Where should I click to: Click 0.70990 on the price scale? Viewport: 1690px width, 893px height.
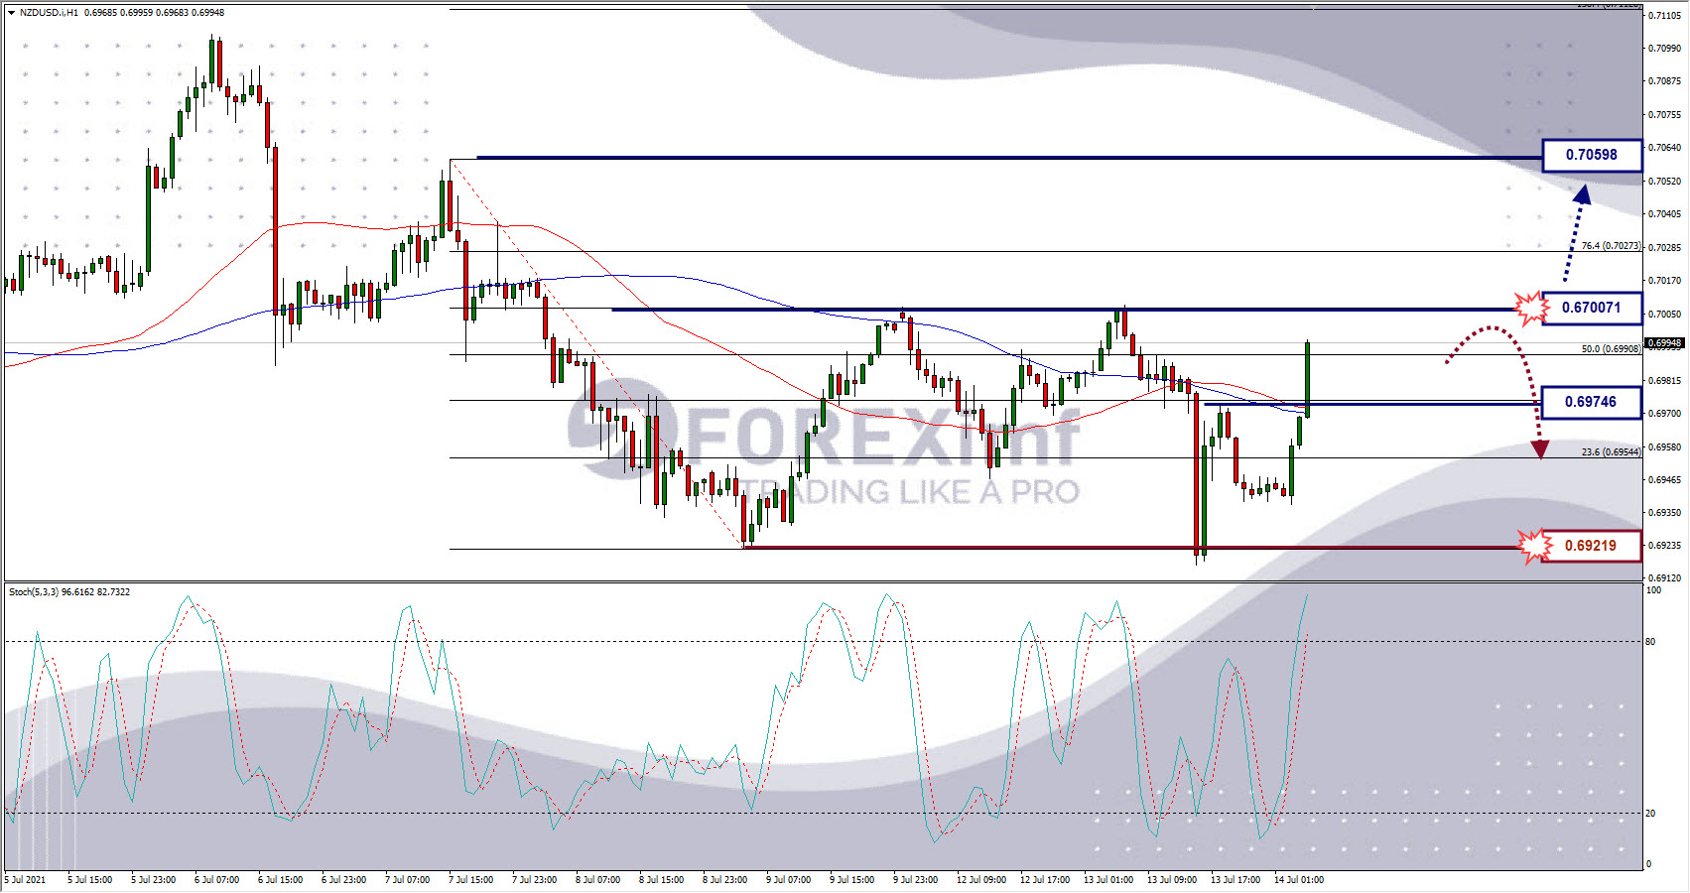(x=1664, y=49)
